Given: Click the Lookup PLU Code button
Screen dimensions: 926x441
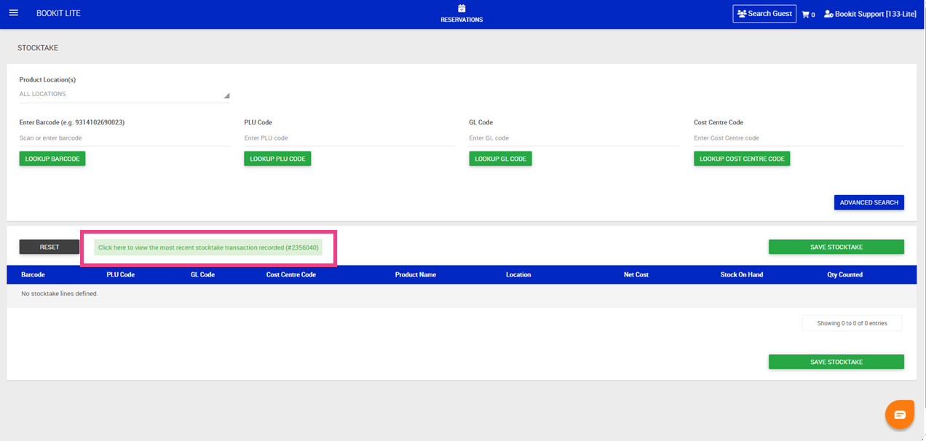Looking at the screenshot, I should (277, 159).
